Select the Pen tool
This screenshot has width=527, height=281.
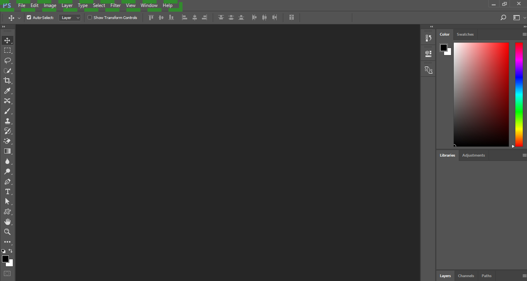point(7,181)
